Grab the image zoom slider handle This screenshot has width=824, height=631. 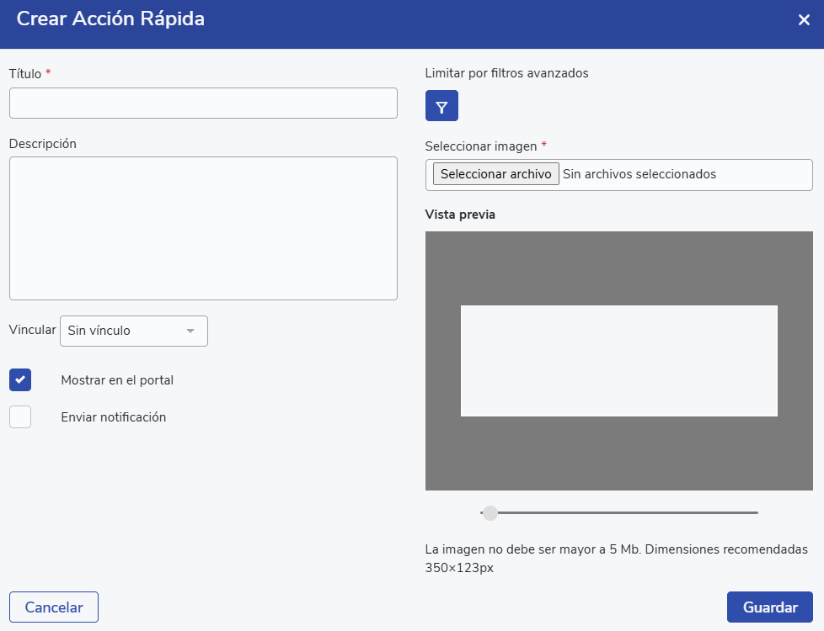490,512
